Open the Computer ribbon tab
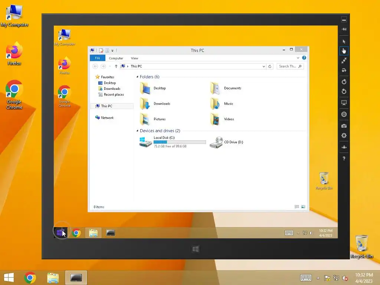 (116, 58)
